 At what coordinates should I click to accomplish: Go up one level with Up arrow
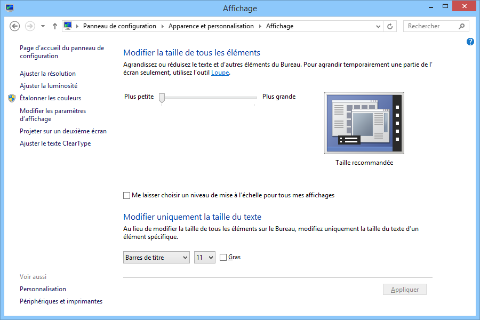click(x=55, y=26)
